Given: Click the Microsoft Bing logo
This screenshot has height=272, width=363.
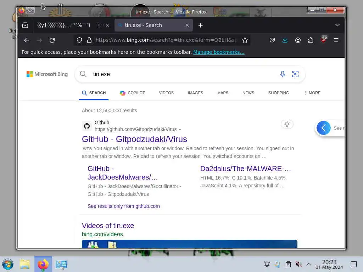Looking at the screenshot, I should (x=47, y=74).
